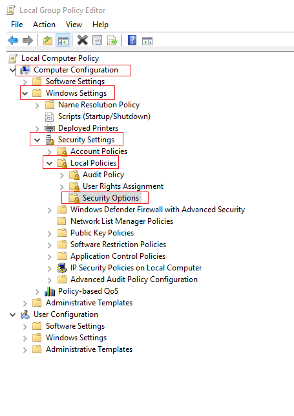Viewport: 294px width, 416px height.
Task: Click the User Configuration person icon
Action: pyautogui.click(x=25, y=314)
